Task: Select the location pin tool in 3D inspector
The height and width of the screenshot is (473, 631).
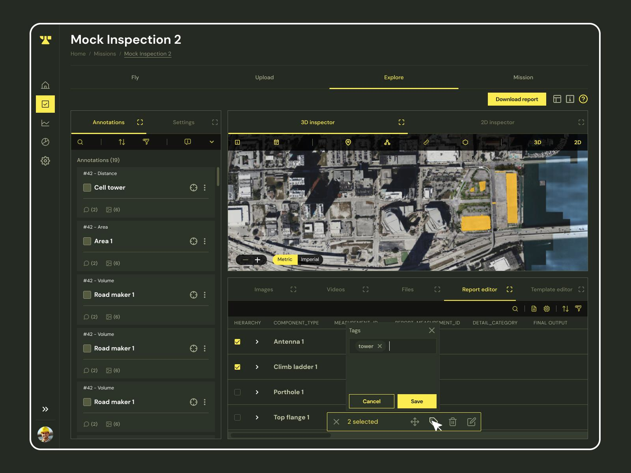Action: click(x=348, y=142)
